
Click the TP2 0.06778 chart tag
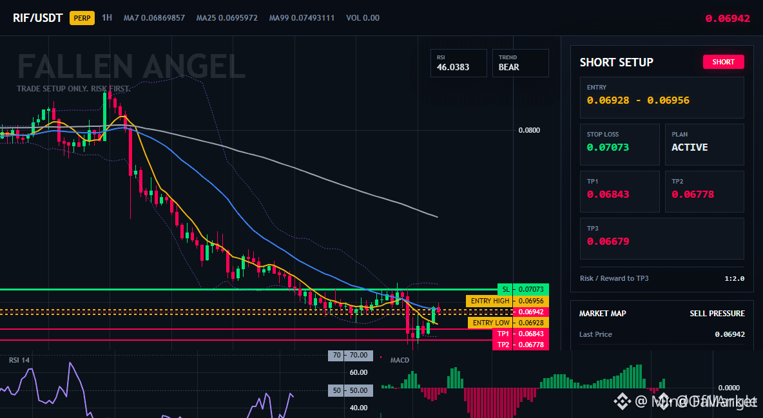pyautogui.click(x=521, y=345)
